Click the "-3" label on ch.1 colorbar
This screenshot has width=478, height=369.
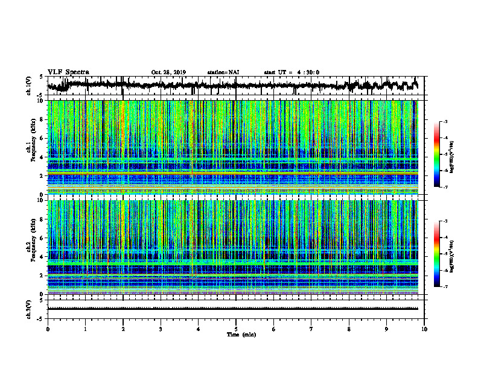coord(445,122)
